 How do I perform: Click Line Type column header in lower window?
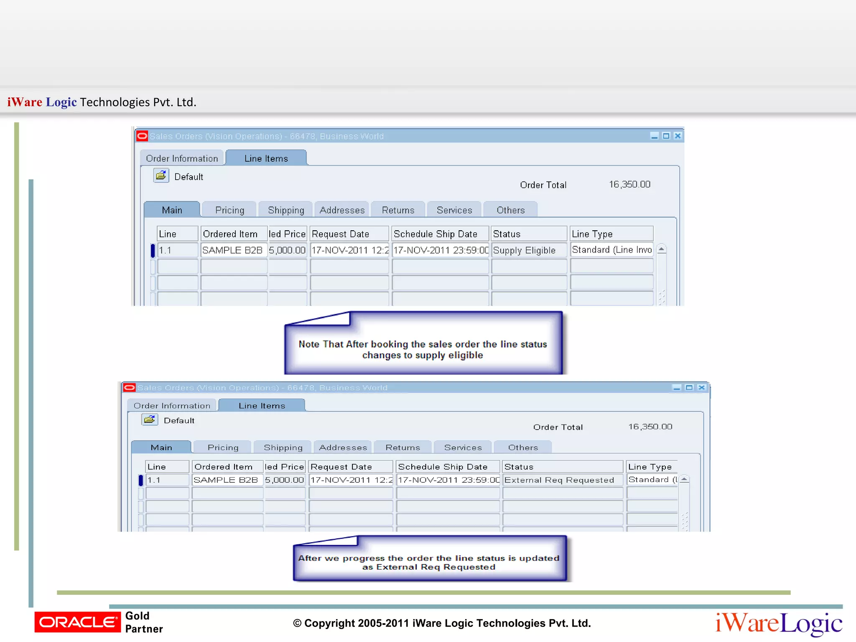(x=652, y=466)
